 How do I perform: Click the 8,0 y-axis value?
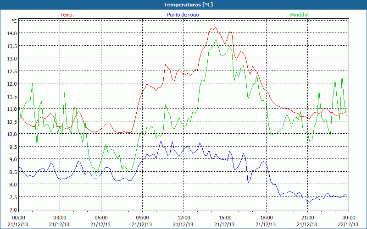[x=13, y=185]
